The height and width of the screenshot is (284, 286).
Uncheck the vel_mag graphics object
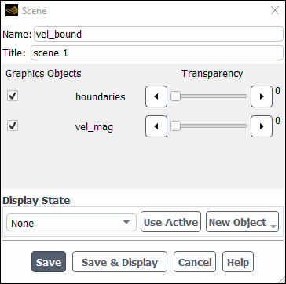(x=13, y=126)
